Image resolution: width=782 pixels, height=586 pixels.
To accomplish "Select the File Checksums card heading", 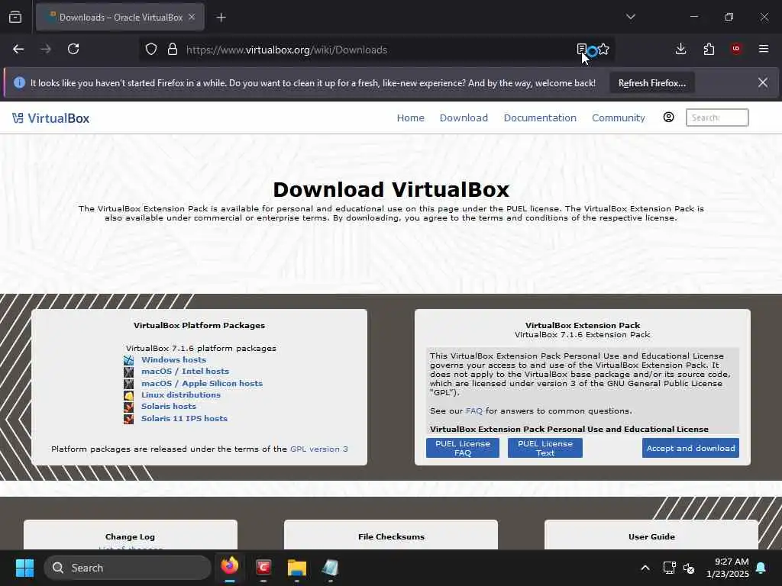I will [x=391, y=536].
